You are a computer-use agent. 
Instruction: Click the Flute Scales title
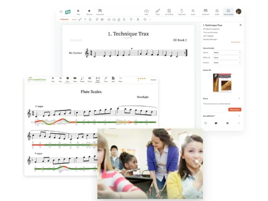pos(91,92)
